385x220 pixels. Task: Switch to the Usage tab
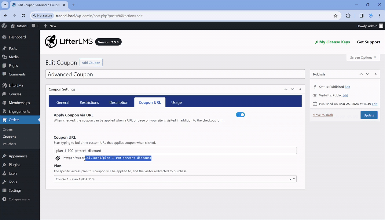coord(176,102)
